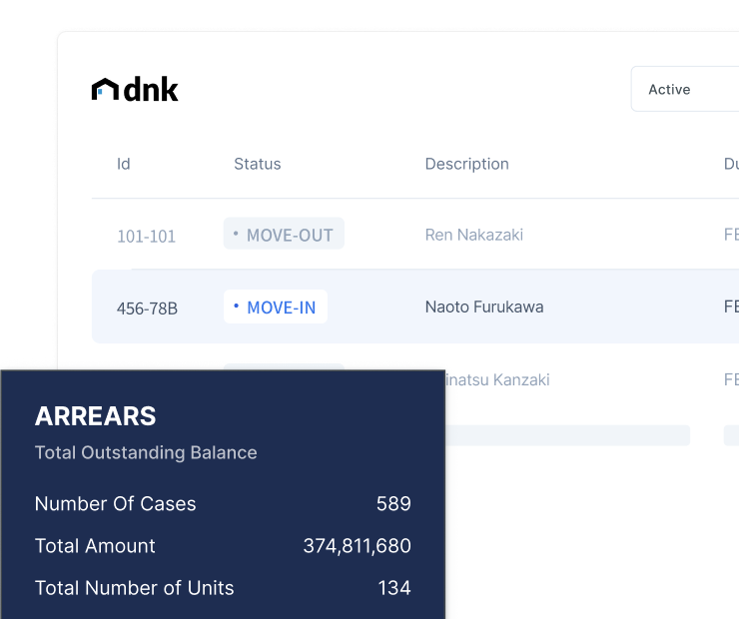Click the Status column header
Screen dimensions: 739x619
tap(257, 164)
